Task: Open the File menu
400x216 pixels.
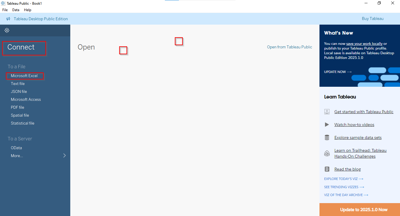Action: pyautogui.click(x=5, y=10)
